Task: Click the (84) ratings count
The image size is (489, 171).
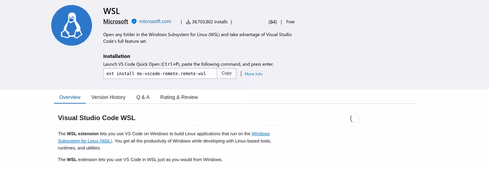Action: [x=273, y=22]
